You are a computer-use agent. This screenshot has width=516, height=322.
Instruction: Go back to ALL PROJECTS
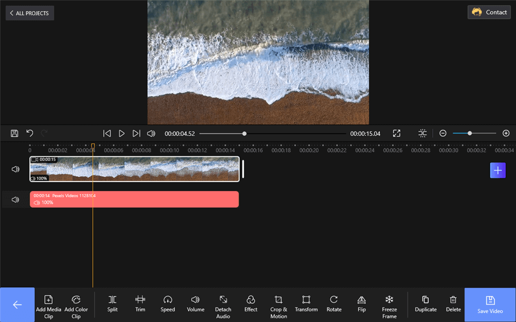[29, 13]
